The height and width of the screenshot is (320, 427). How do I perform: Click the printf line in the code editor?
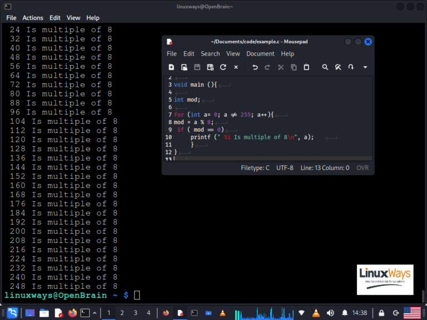pos(252,137)
